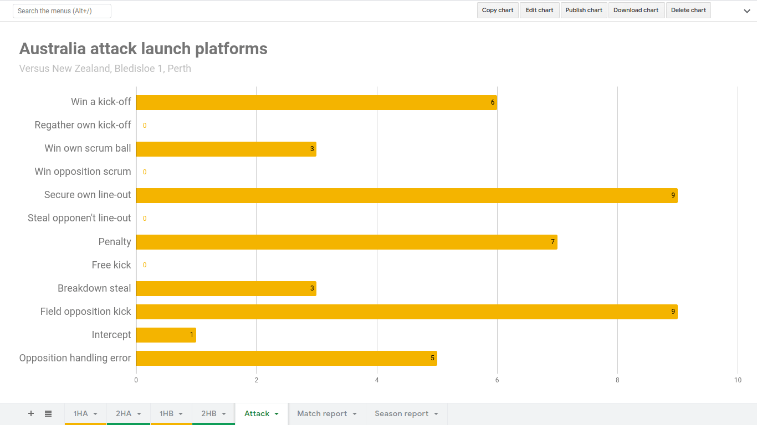The height and width of the screenshot is (425, 757).
Task: Click the Intercept bar
Action: (166, 335)
